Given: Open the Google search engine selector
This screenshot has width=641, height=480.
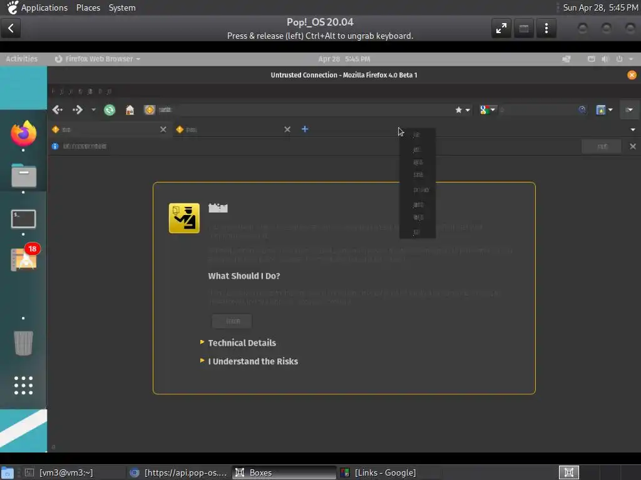Looking at the screenshot, I should click(487, 110).
